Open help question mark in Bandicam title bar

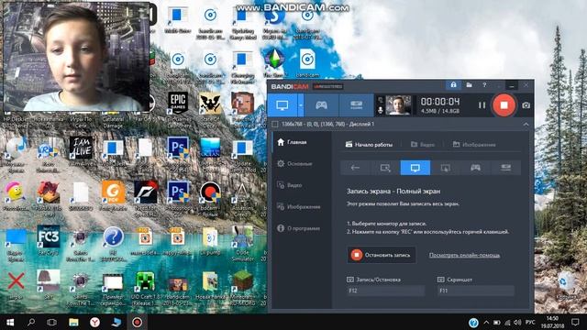[x=484, y=85]
